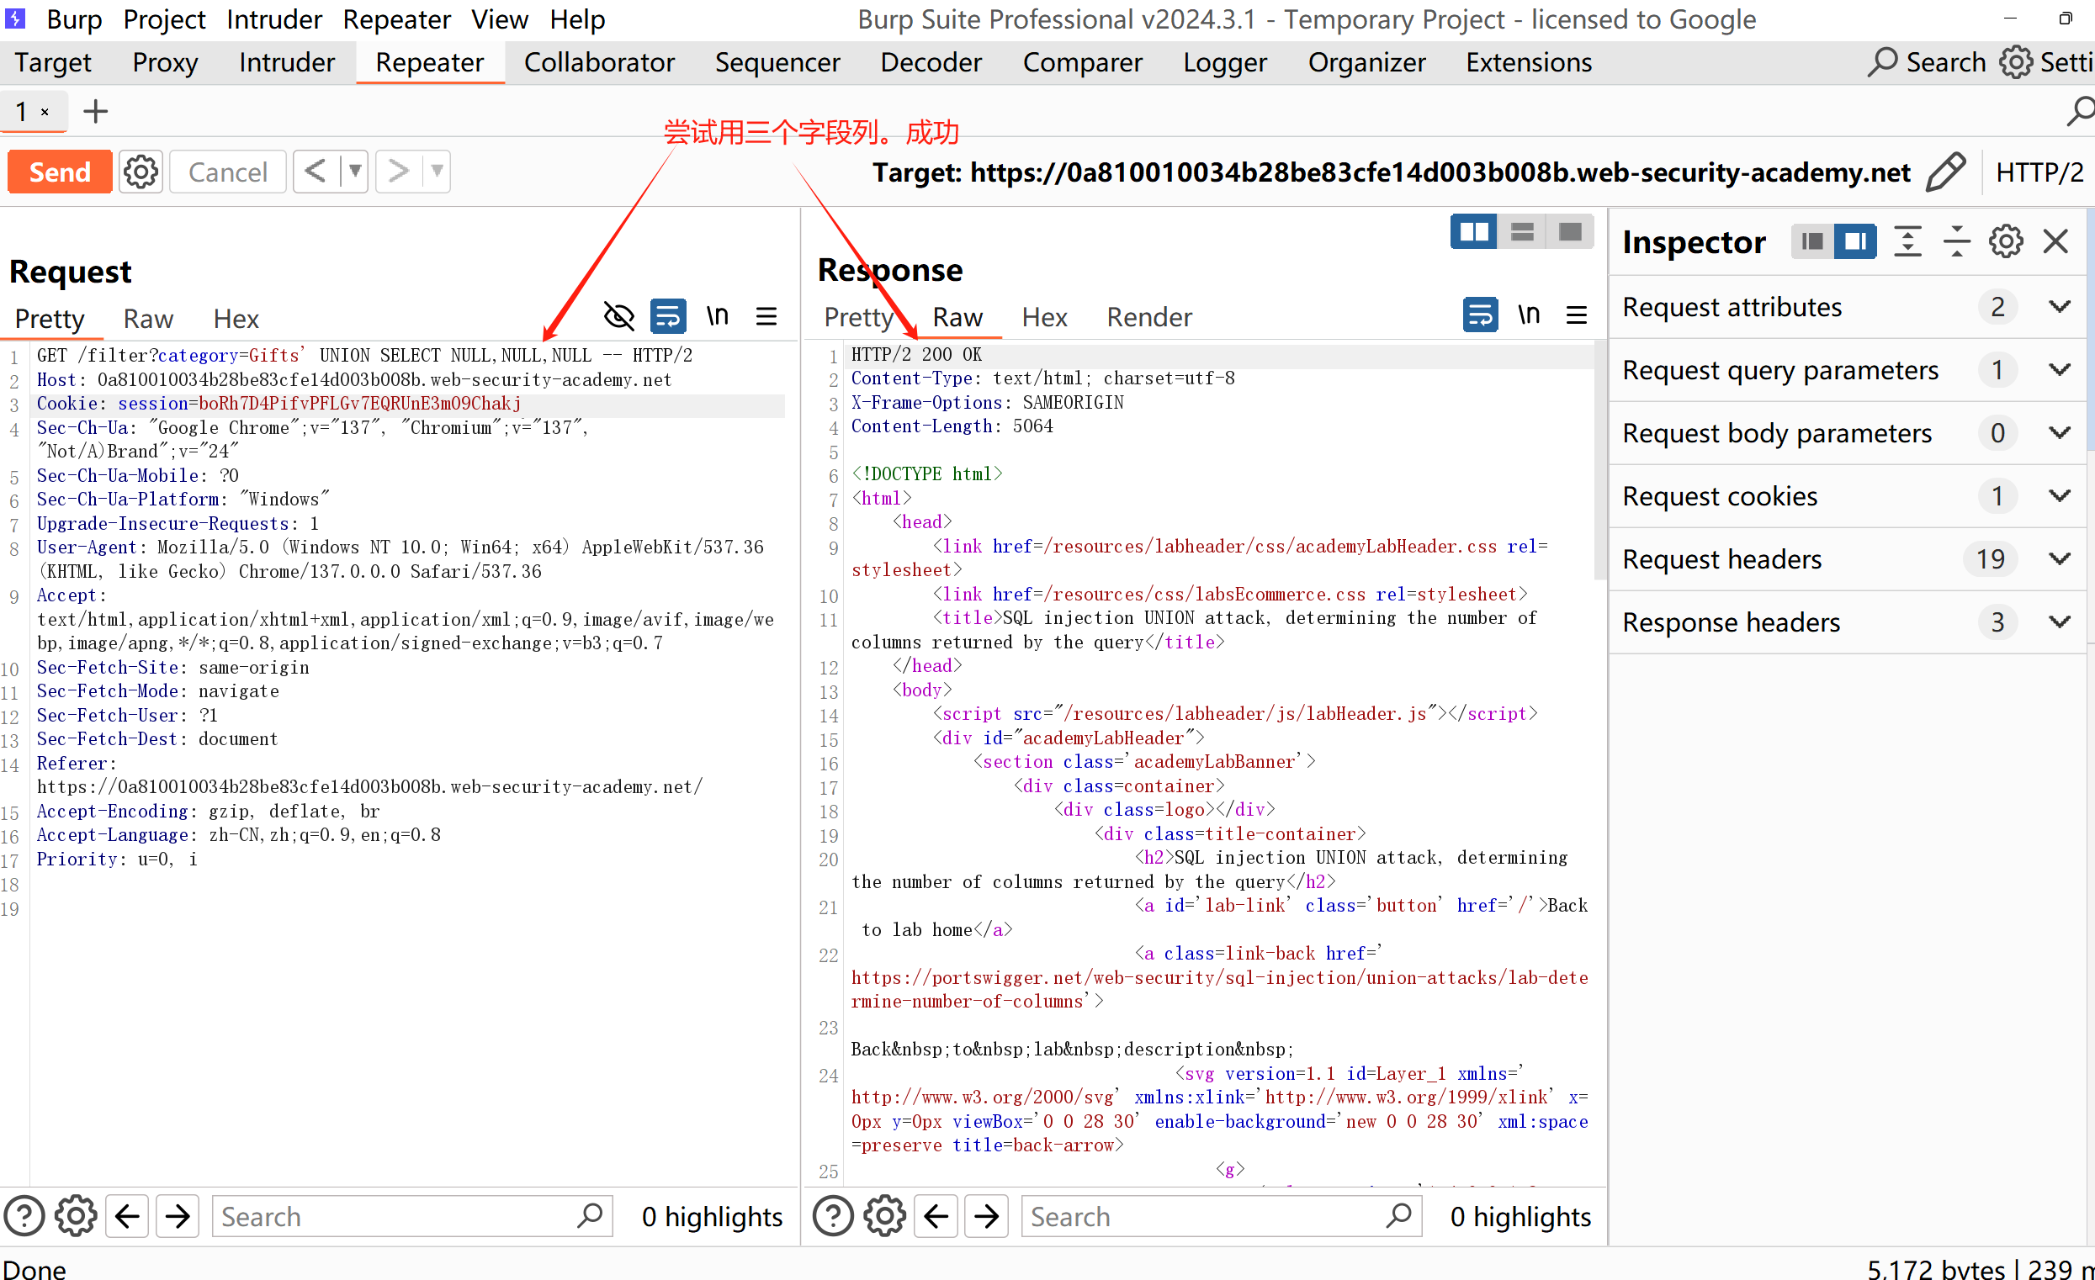Click the orange Send button

(60, 172)
